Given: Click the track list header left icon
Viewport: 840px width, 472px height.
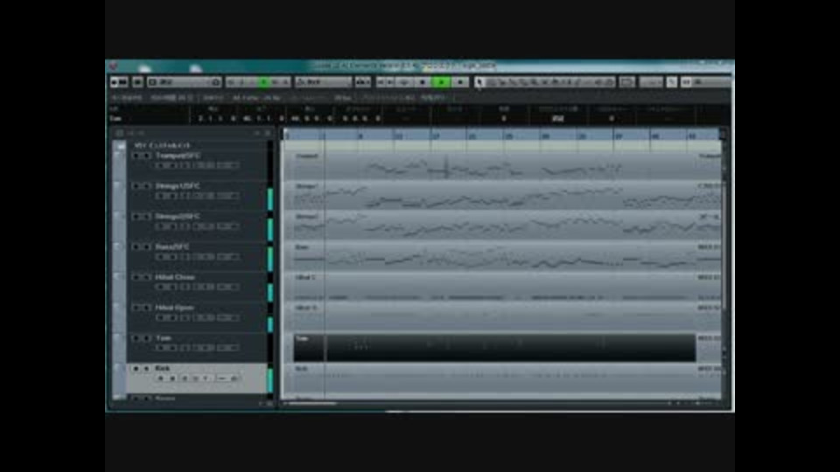Looking at the screenshot, I should pyautogui.click(x=120, y=133).
